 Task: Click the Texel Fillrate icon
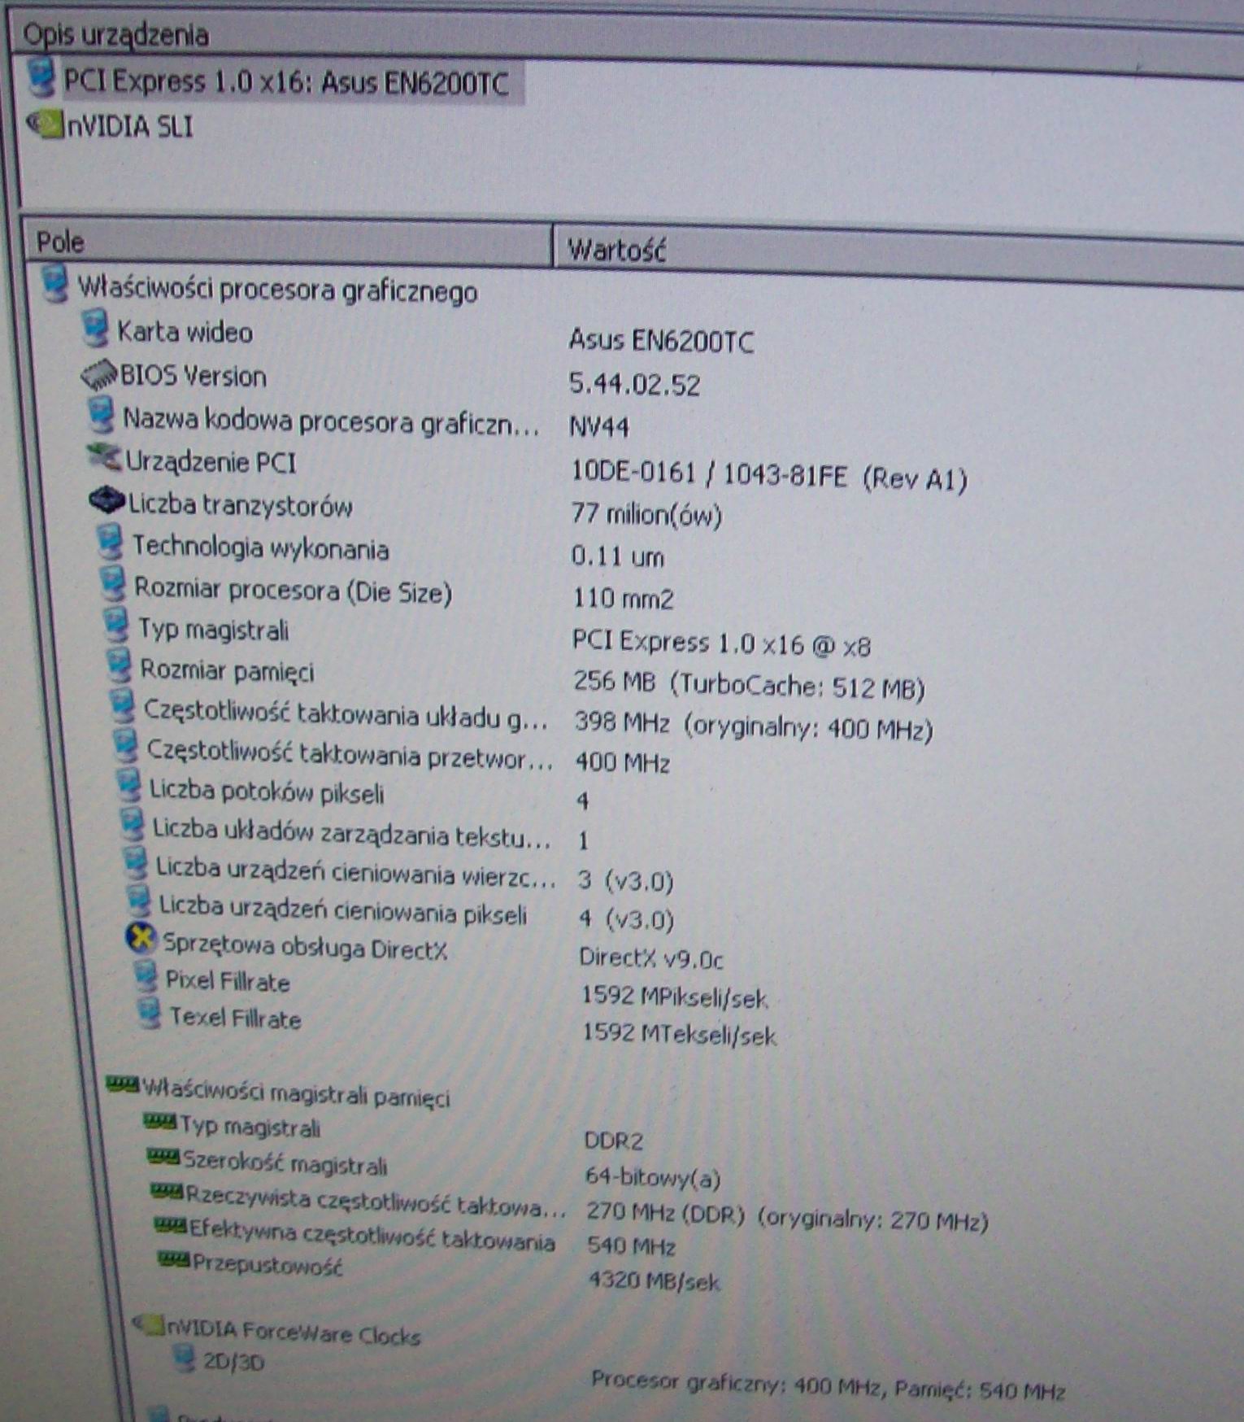point(150,1014)
